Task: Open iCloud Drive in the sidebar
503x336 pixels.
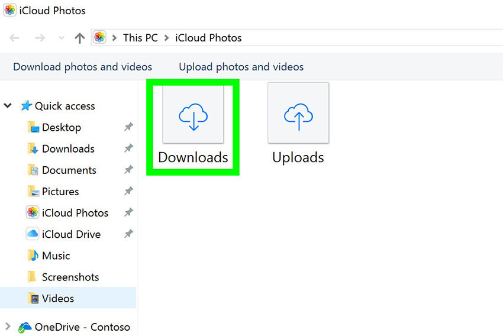Action: coord(71,234)
